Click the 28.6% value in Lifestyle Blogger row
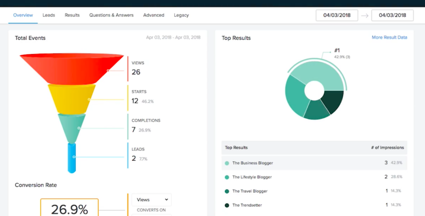The width and height of the screenshot is (425, 216). (x=396, y=177)
